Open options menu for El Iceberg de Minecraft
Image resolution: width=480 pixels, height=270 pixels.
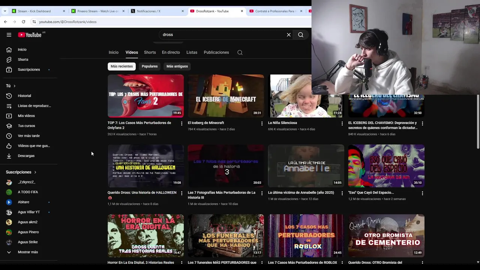(262, 123)
